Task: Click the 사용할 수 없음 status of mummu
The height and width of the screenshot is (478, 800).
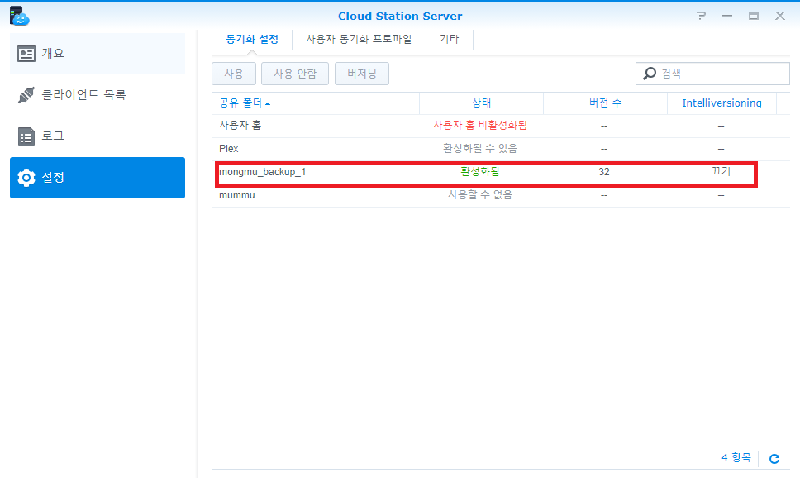Action: (480, 194)
